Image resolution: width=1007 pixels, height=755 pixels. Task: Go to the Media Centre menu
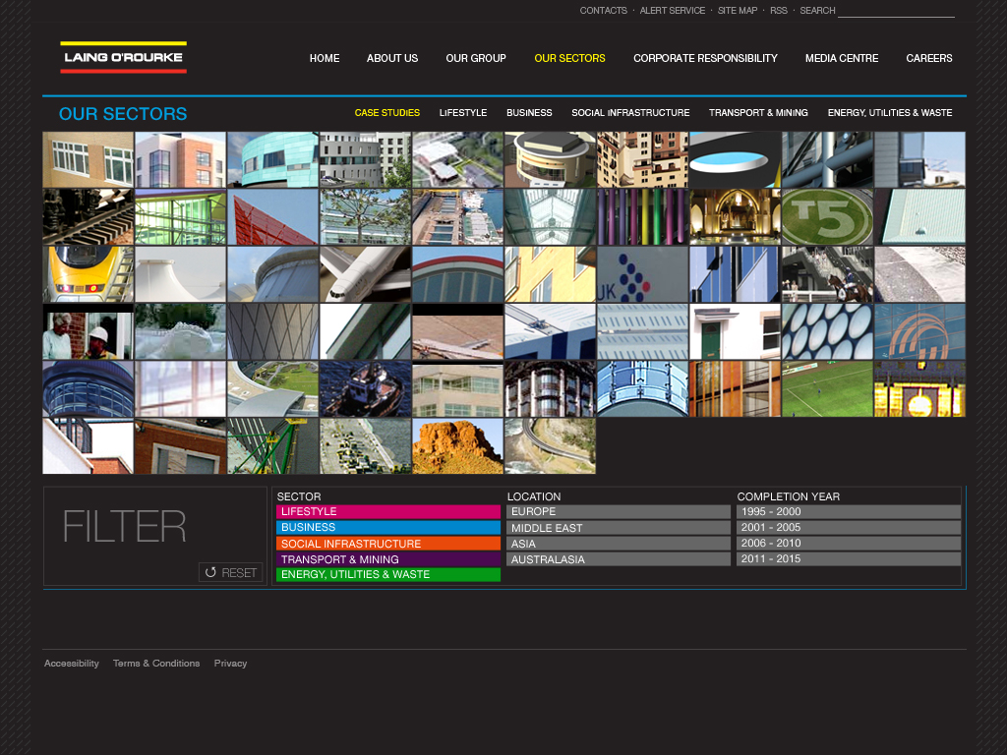842,58
